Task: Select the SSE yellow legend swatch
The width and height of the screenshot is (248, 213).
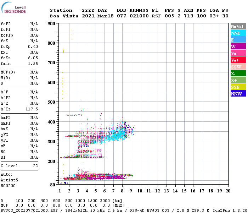Action: pos(238,87)
